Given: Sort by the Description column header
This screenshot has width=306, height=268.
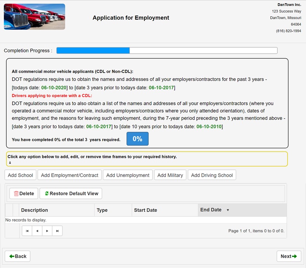Looking at the screenshot, I should click(34, 210).
